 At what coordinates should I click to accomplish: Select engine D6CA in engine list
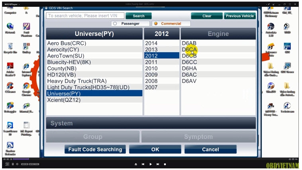point(218,49)
